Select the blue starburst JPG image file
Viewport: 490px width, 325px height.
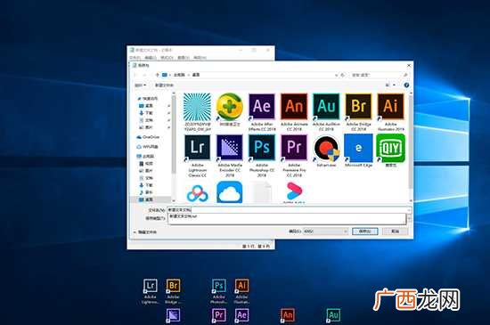[x=198, y=112]
